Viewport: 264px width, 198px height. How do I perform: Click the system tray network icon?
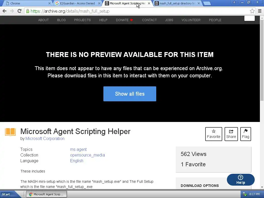tap(245, 194)
